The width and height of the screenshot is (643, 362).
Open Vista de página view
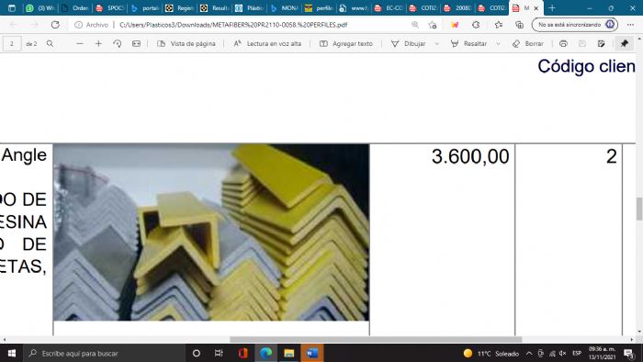186,43
